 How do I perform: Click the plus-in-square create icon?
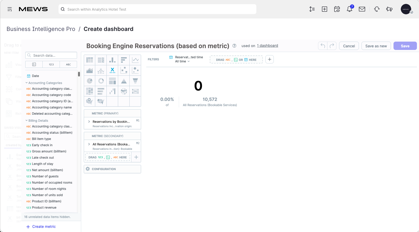pos(325,9)
